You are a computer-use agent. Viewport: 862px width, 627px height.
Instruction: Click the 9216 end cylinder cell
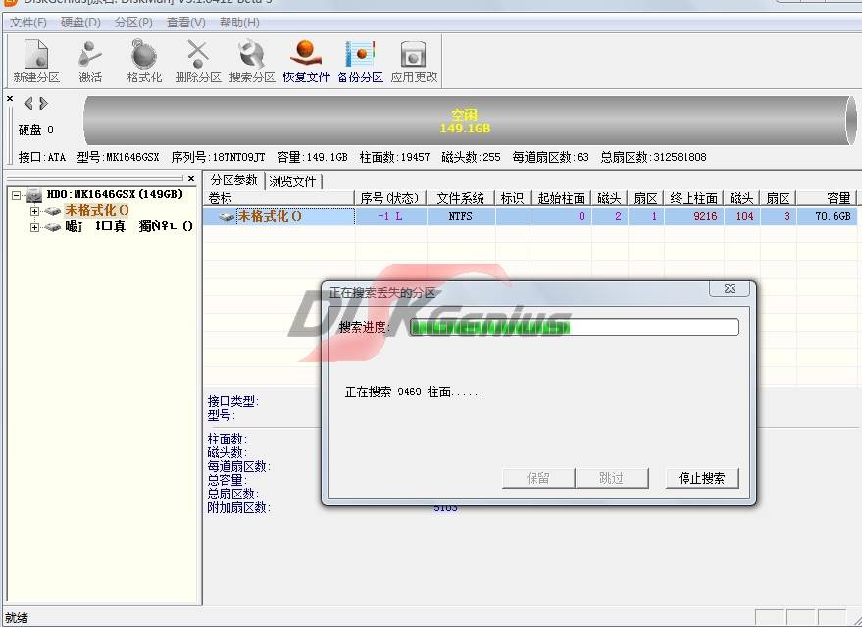click(x=693, y=216)
